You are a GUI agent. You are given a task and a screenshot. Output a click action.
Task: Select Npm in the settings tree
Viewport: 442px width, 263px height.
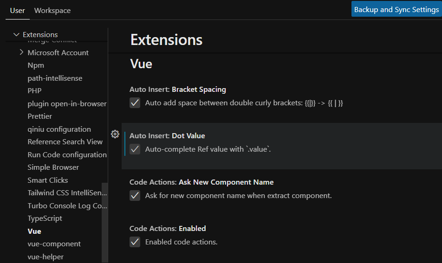tap(36, 65)
